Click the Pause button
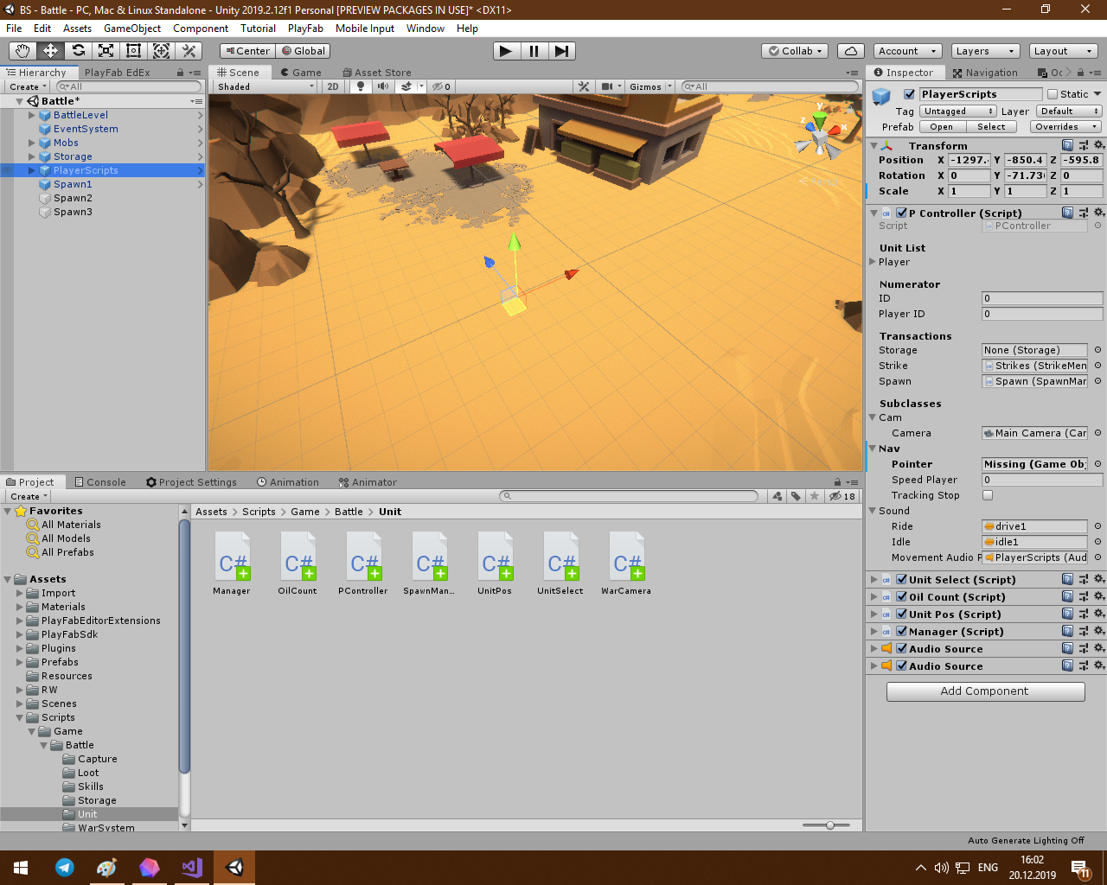Screen dimensions: 1107x885 pyautogui.click(x=534, y=51)
